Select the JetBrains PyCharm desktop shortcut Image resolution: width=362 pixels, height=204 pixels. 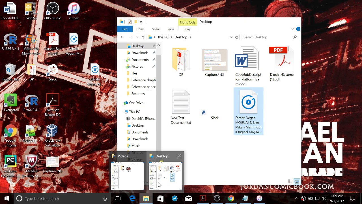click(x=10, y=166)
